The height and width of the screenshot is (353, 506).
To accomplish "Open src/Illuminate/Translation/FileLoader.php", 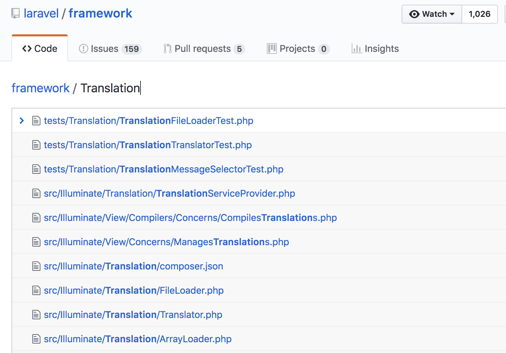I will point(134,290).
